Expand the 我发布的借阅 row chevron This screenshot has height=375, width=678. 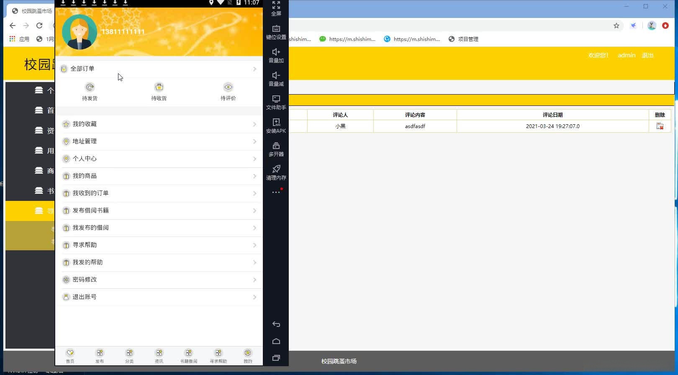pyautogui.click(x=254, y=228)
